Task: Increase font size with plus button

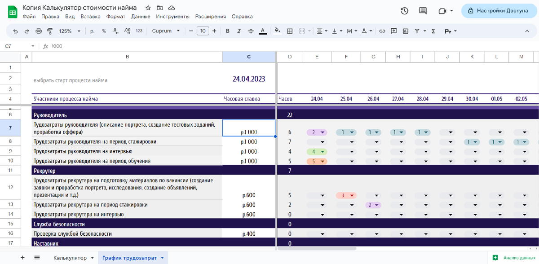Action: 214,31
